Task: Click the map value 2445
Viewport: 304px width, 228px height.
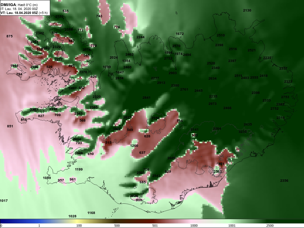Action: pyautogui.click(x=199, y=91)
